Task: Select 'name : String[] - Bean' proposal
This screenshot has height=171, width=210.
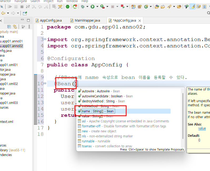Action: click(x=124, y=111)
